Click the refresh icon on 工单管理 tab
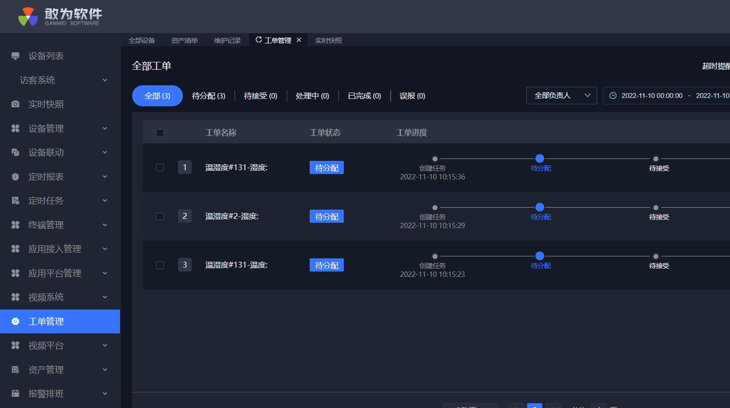This screenshot has height=408, width=730. click(x=259, y=40)
